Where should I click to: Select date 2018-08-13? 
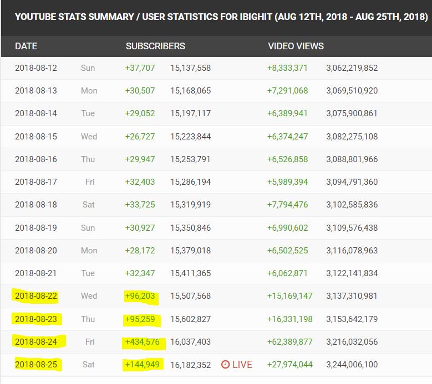coord(36,91)
